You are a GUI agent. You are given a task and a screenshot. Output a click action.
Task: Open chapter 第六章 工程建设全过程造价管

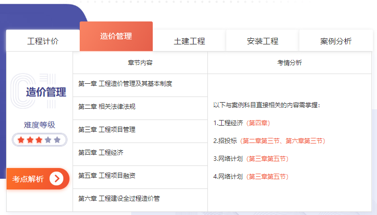[x=119, y=199]
